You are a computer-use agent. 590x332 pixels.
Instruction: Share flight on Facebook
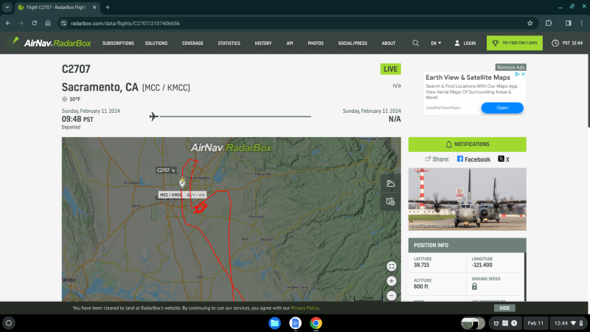[x=473, y=159]
